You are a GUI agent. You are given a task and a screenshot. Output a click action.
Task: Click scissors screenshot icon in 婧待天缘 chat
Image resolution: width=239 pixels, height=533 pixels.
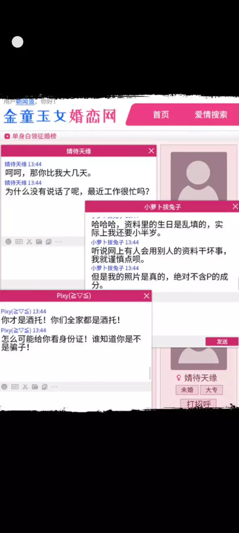coord(29,242)
